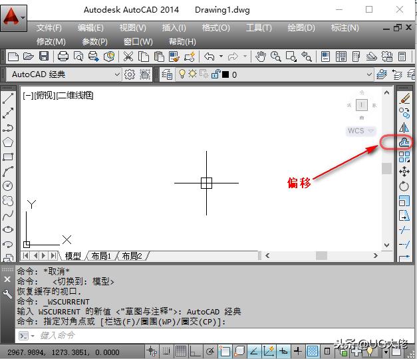Activate the Rotate tool
The height and width of the screenshot is (359, 417).
pyautogui.click(x=404, y=186)
